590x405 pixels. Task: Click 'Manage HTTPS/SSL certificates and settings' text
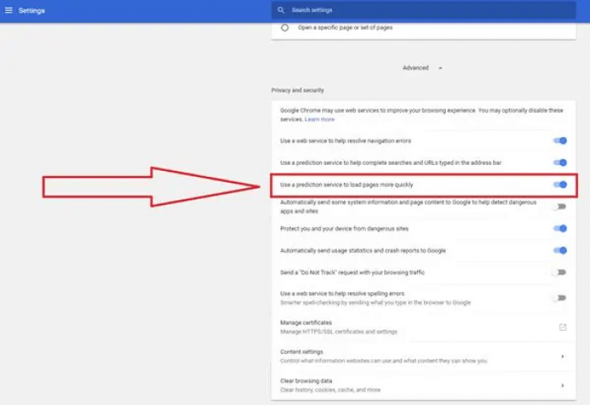(339, 332)
